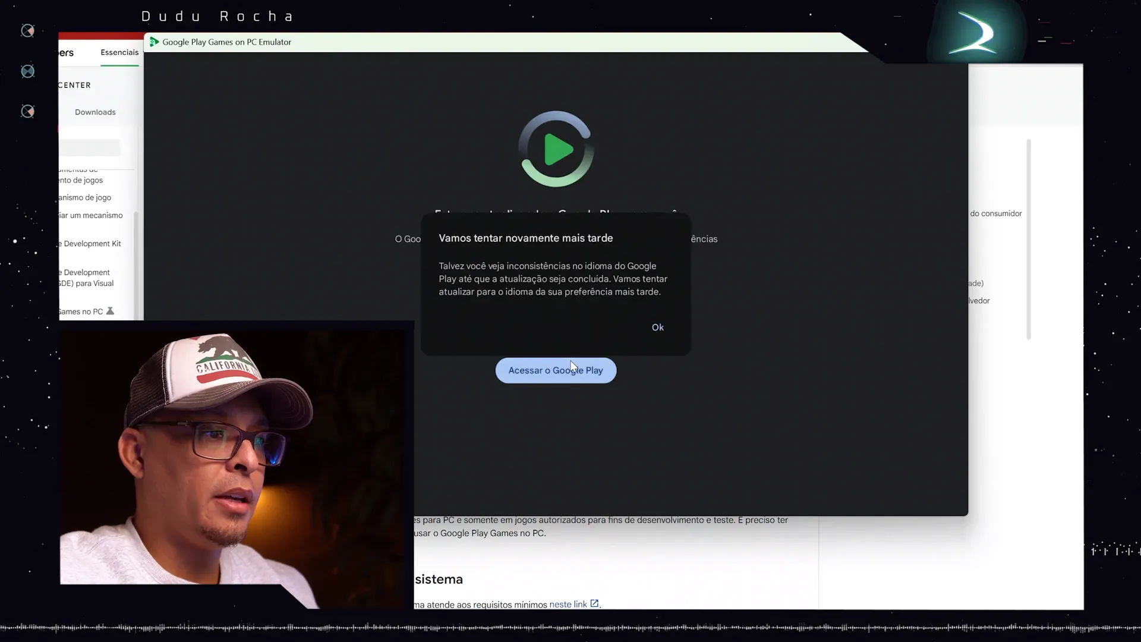The height and width of the screenshot is (642, 1141).
Task: Click the sidebar search input field
Action: [90, 147]
